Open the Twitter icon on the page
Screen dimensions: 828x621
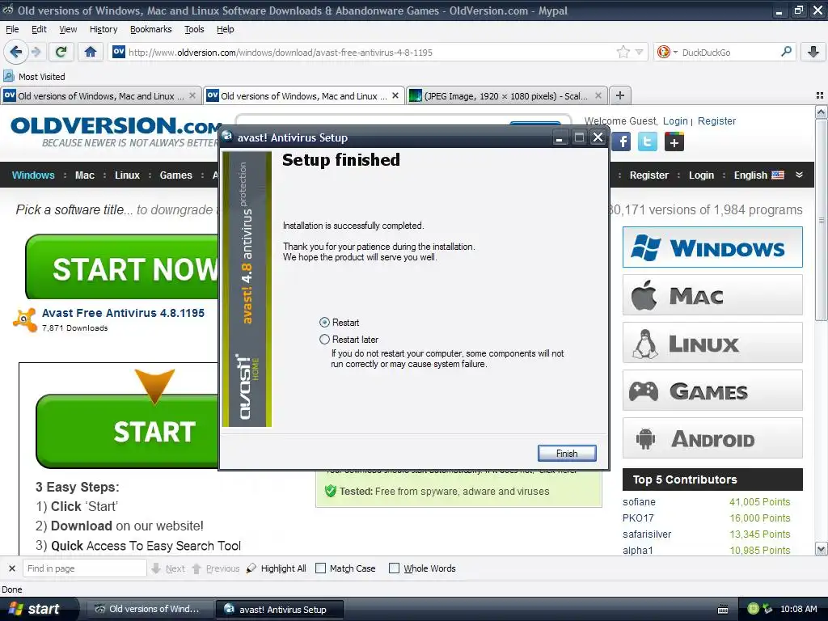[x=648, y=142]
